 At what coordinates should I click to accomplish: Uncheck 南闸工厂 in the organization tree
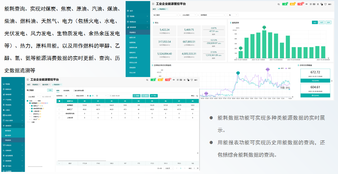point(32,106)
